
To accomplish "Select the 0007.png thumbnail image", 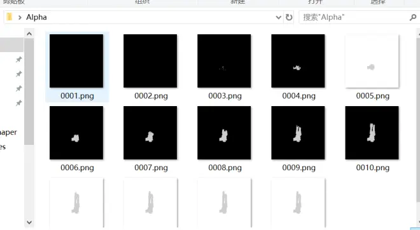I will pos(150,133).
